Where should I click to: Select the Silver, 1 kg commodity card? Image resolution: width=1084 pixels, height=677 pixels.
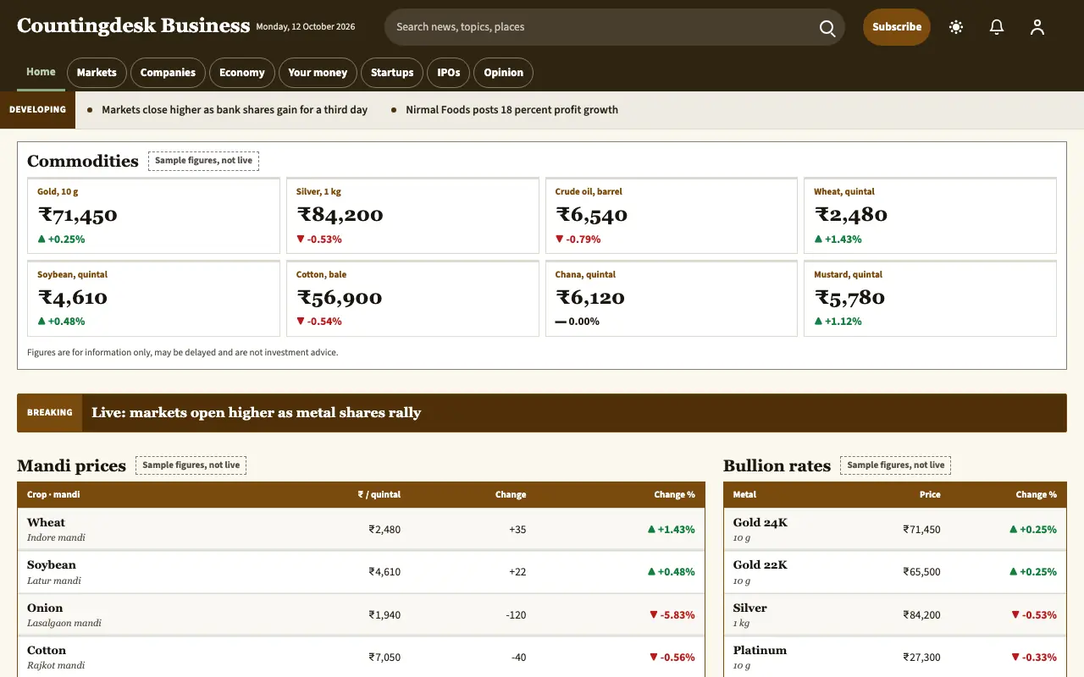pyautogui.click(x=412, y=216)
